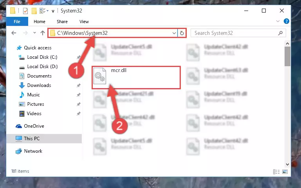
Task: Open the File menu
Action: pyautogui.click(x=17, y=22)
